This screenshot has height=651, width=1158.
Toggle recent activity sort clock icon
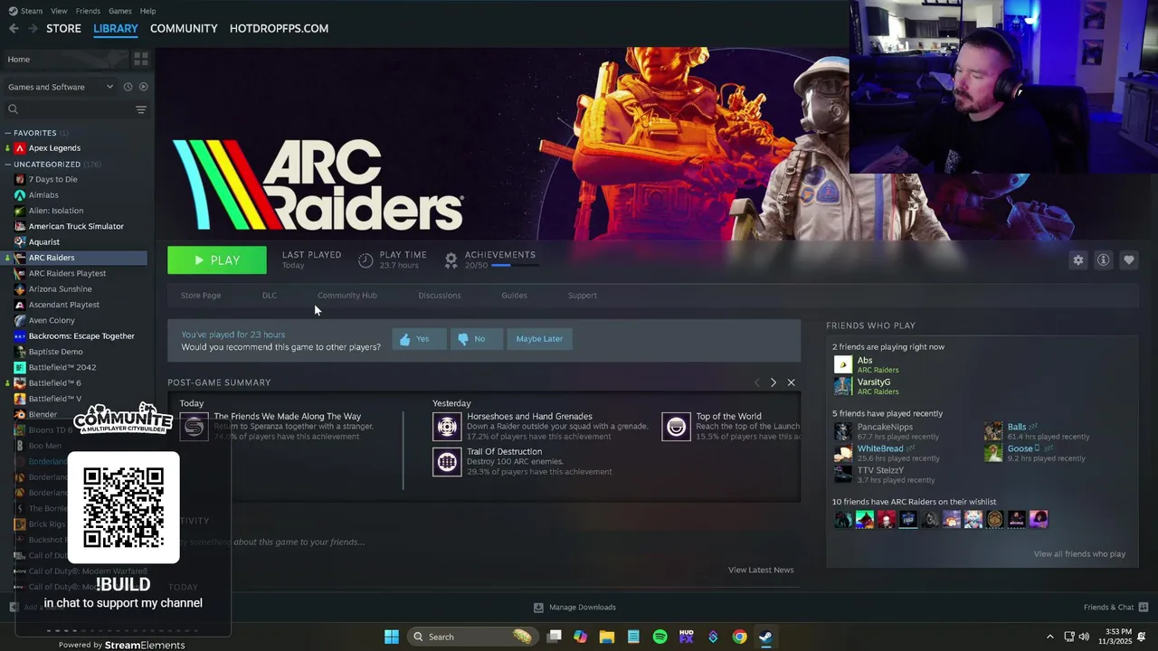click(x=128, y=87)
